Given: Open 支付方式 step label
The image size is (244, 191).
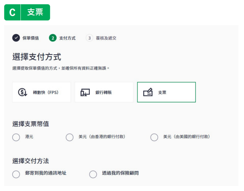Looking at the screenshot, I should (x=67, y=38).
